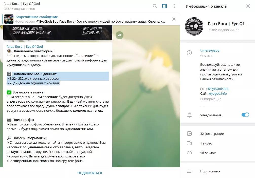Image resolution: width=255 pixels, height=178 pixels.
Task: Click the Информация о канале panel heading
Action: click(x=206, y=6)
